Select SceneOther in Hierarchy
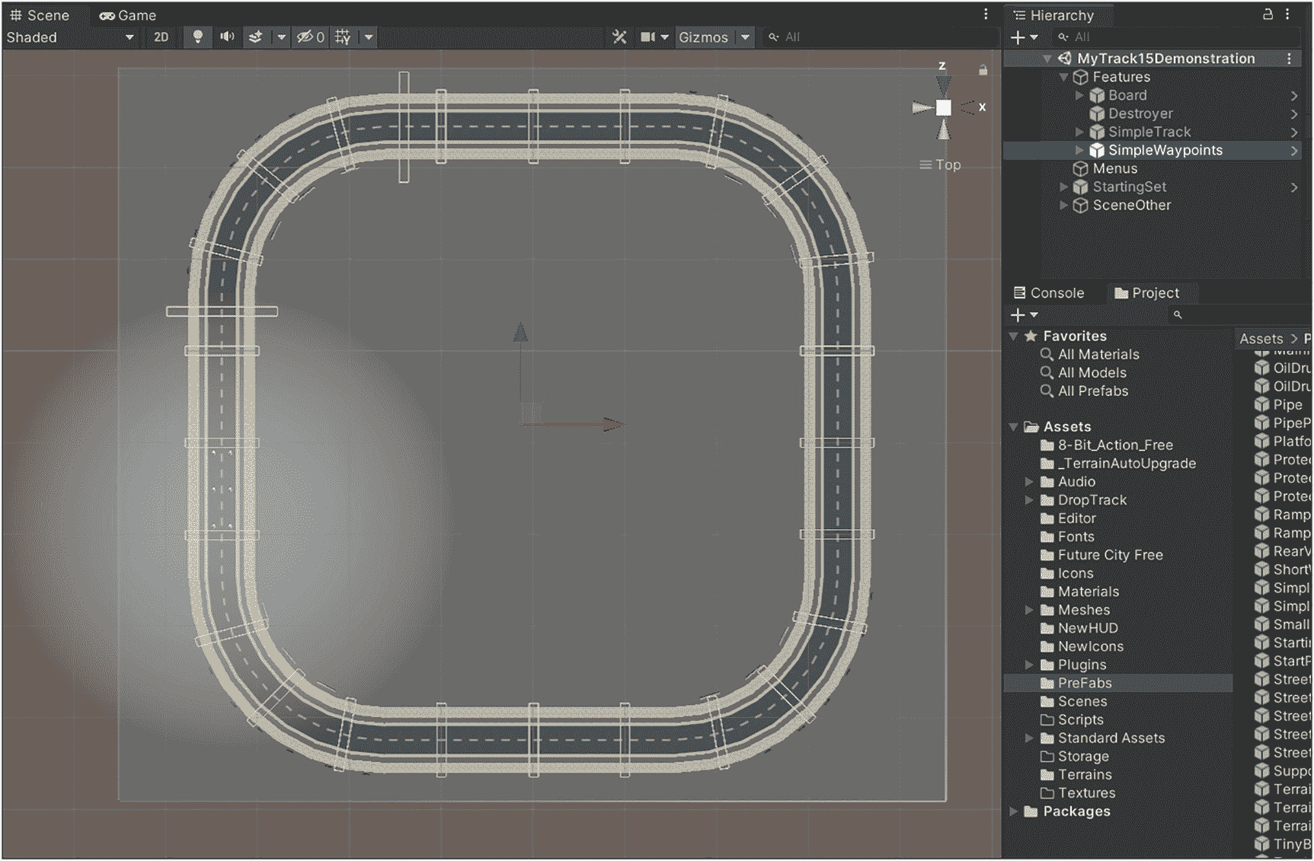The width and height of the screenshot is (1314, 861). (1131, 205)
